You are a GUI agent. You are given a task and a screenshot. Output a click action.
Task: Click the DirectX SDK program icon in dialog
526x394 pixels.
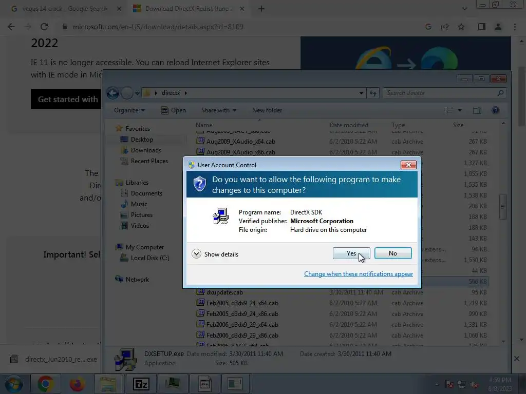(x=221, y=216)
